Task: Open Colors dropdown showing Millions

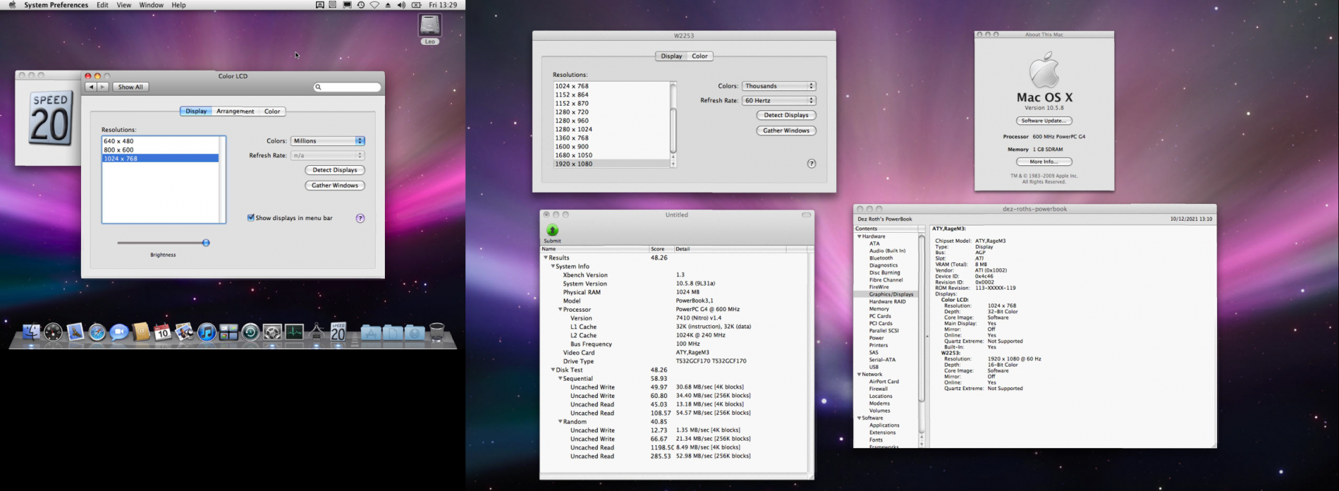Action: tap(328, 140)
